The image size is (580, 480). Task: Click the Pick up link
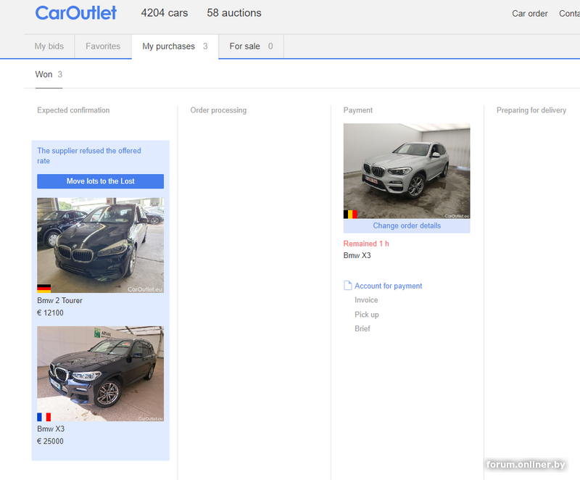tap(367, 315)
